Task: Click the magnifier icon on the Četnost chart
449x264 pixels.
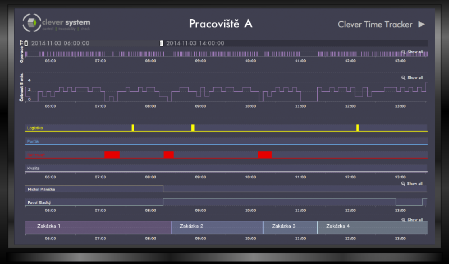Action: pos(403,78)
